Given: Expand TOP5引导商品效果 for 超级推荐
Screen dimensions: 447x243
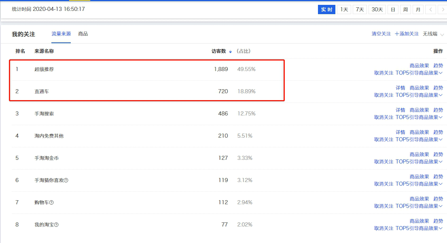Looking at the screenshot, I should [419, 73].
